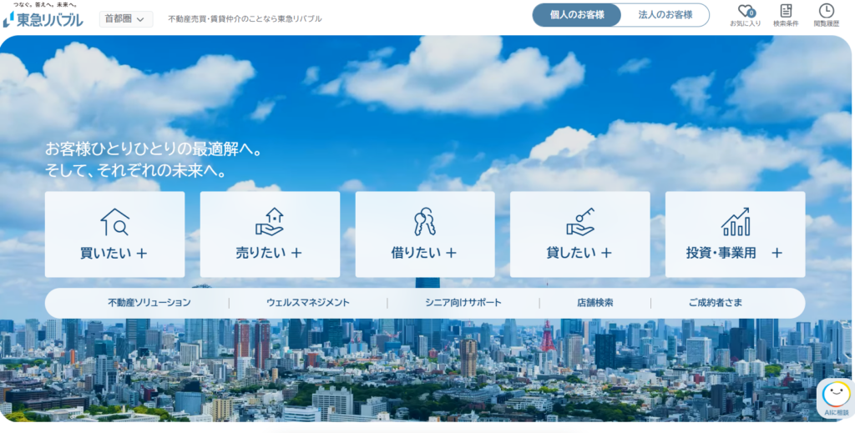Viewport: 855px width, 433px height.
Task: Open favorites heart icon
Action: pos(745,12)
